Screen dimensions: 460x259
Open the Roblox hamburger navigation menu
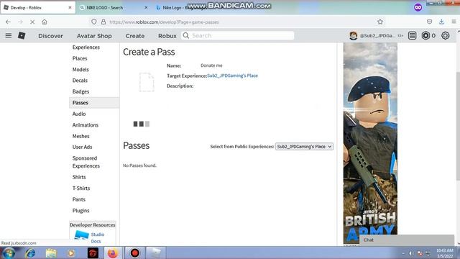[9, 35]
